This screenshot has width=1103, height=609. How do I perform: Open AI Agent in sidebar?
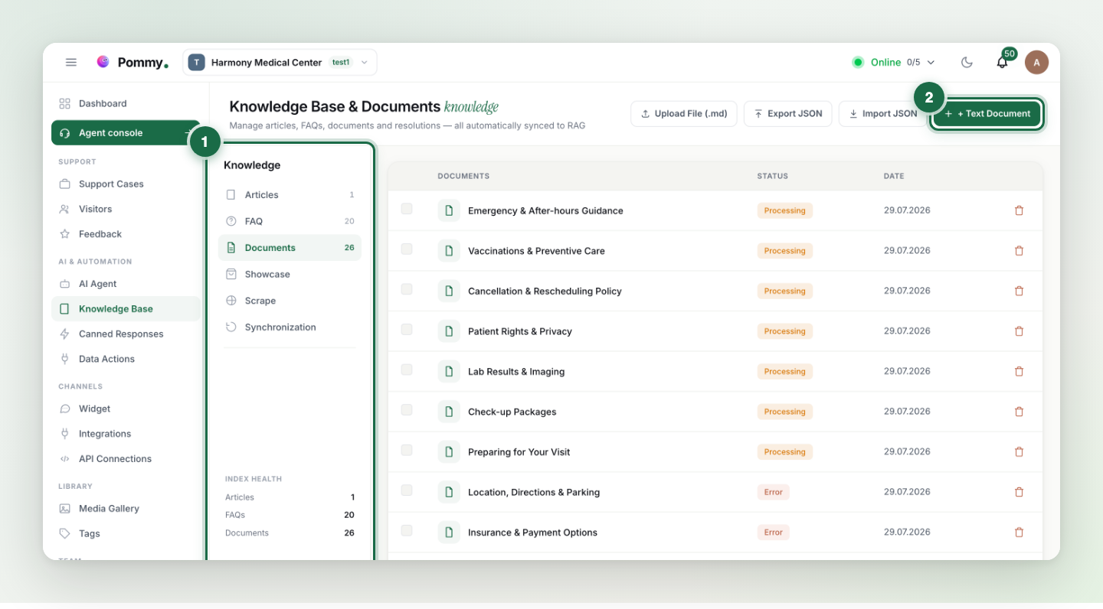pyautogui.click(x=126, y=284)
